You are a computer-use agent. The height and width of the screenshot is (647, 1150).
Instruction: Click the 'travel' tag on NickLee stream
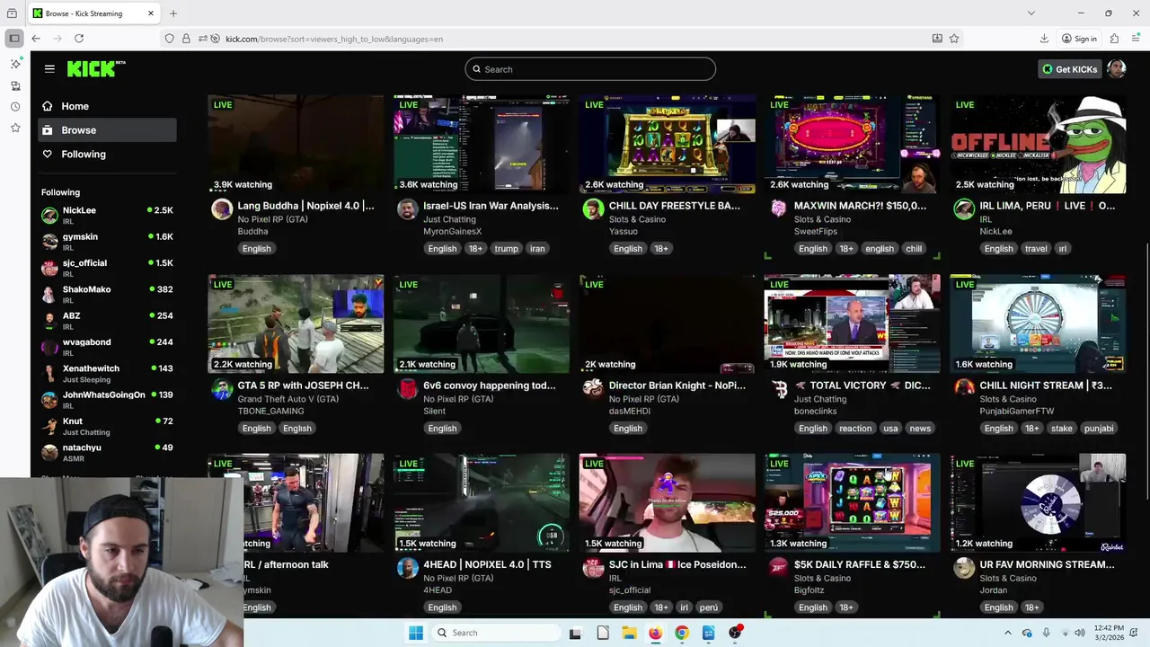click(x=1036, y=249)
